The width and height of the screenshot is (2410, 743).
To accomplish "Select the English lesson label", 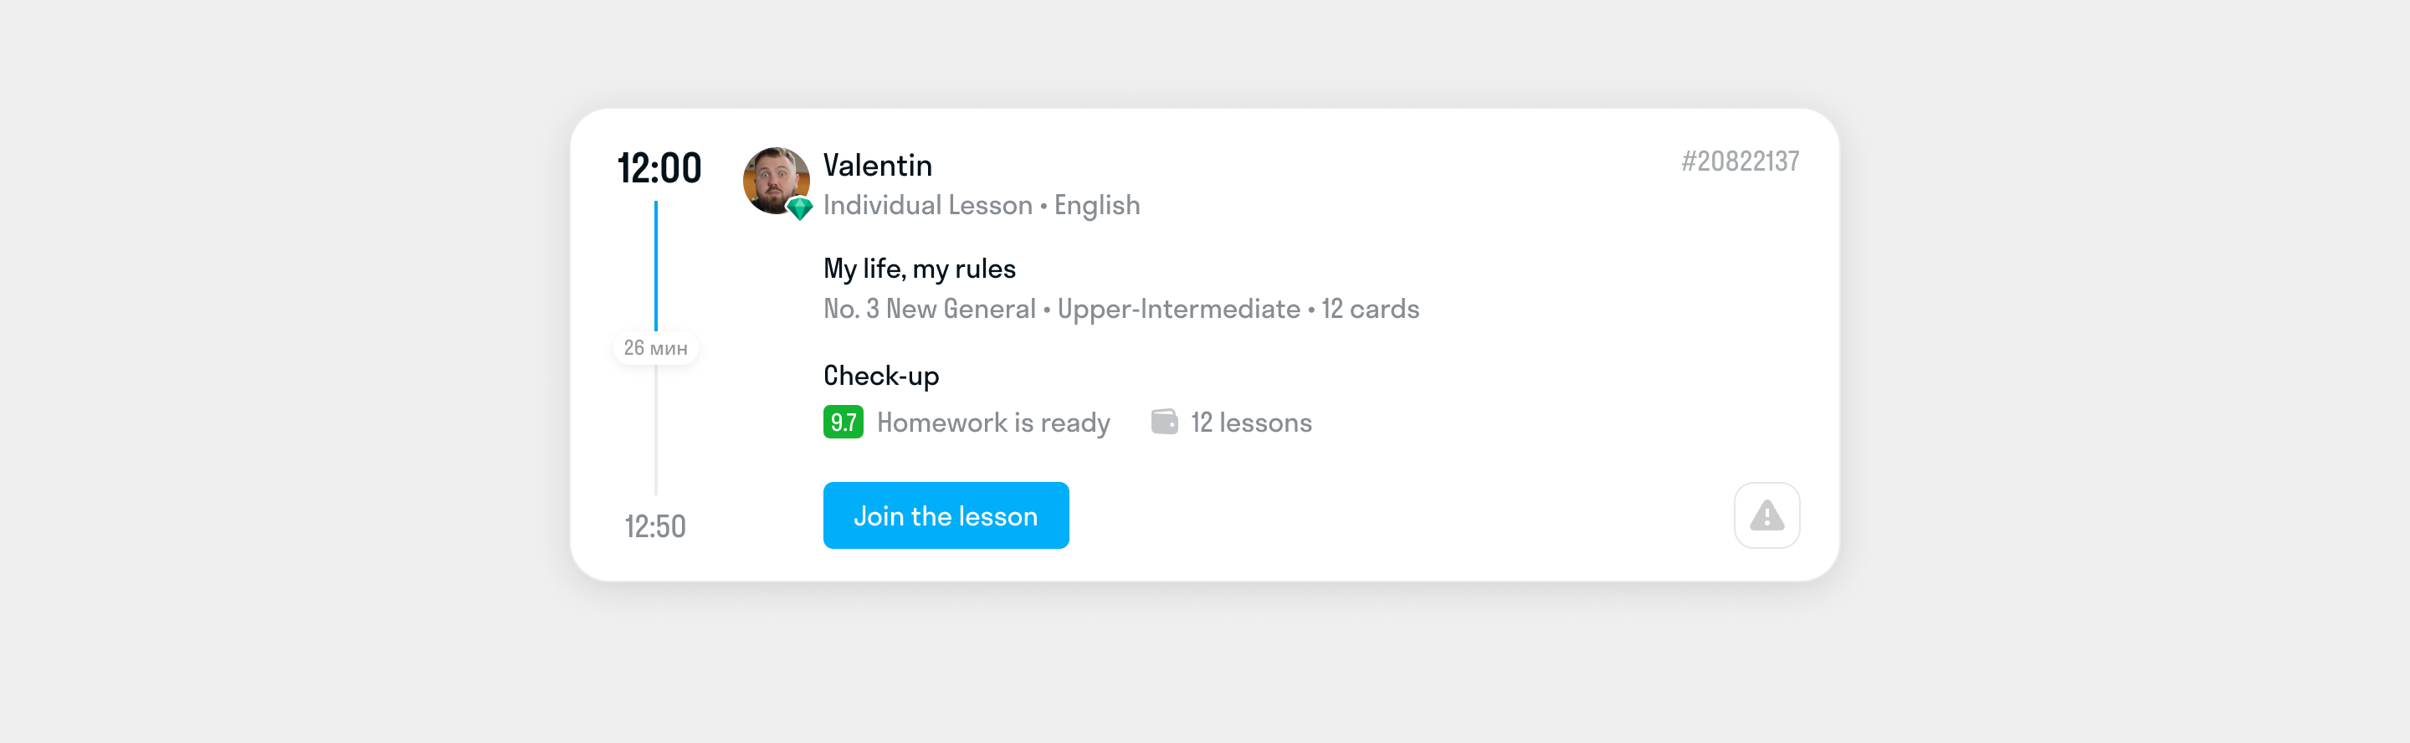I will coord(1095,205).
